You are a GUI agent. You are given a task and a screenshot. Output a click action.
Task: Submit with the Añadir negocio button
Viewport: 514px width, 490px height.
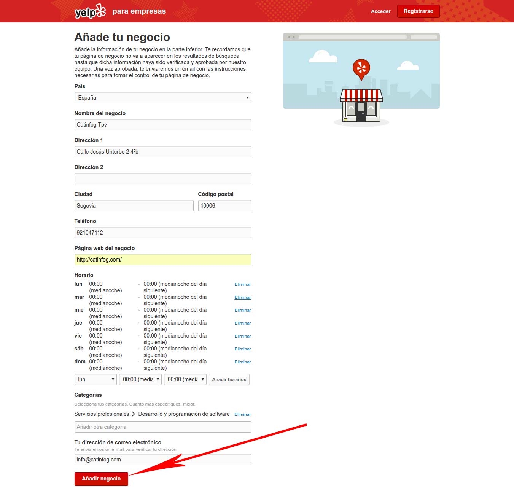(x=101, y=479)
